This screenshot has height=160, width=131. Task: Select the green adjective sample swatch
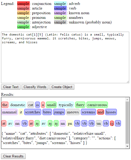pos(24,27)
